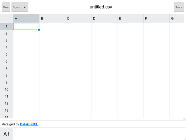Click the New button
This screenshot has height=140, width=186.
click(x=6, y=7)
